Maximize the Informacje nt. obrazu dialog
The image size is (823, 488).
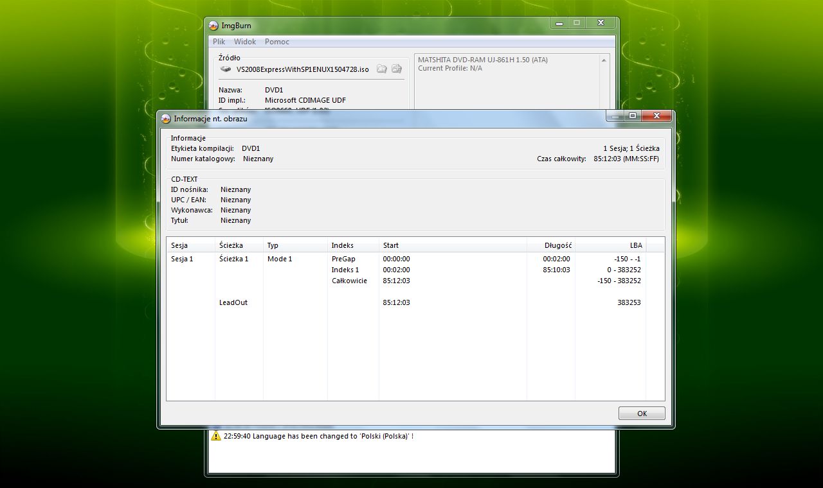coord(633,116)
